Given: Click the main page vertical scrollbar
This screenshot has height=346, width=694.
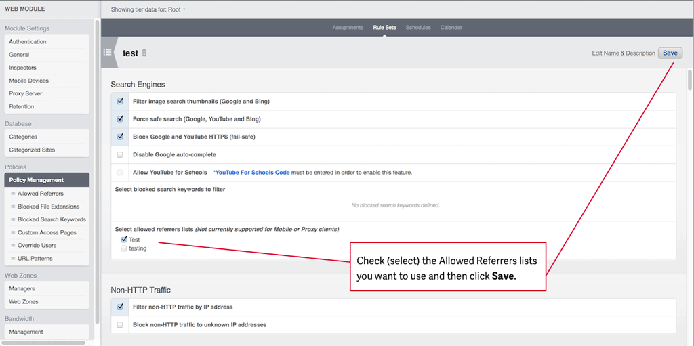Looking at the screenshot, I should tap(689, 80).
